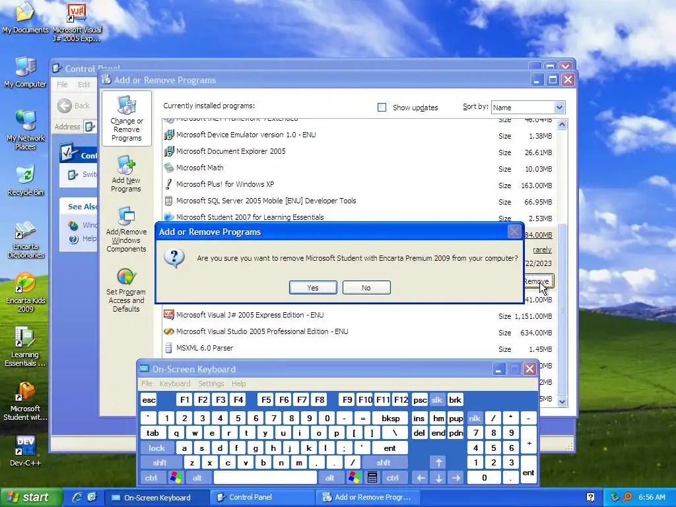The width and height of the screenshot is (676, 507).
Task: Click the numpad 0 key on keyboard
Action: click(484, 478)
